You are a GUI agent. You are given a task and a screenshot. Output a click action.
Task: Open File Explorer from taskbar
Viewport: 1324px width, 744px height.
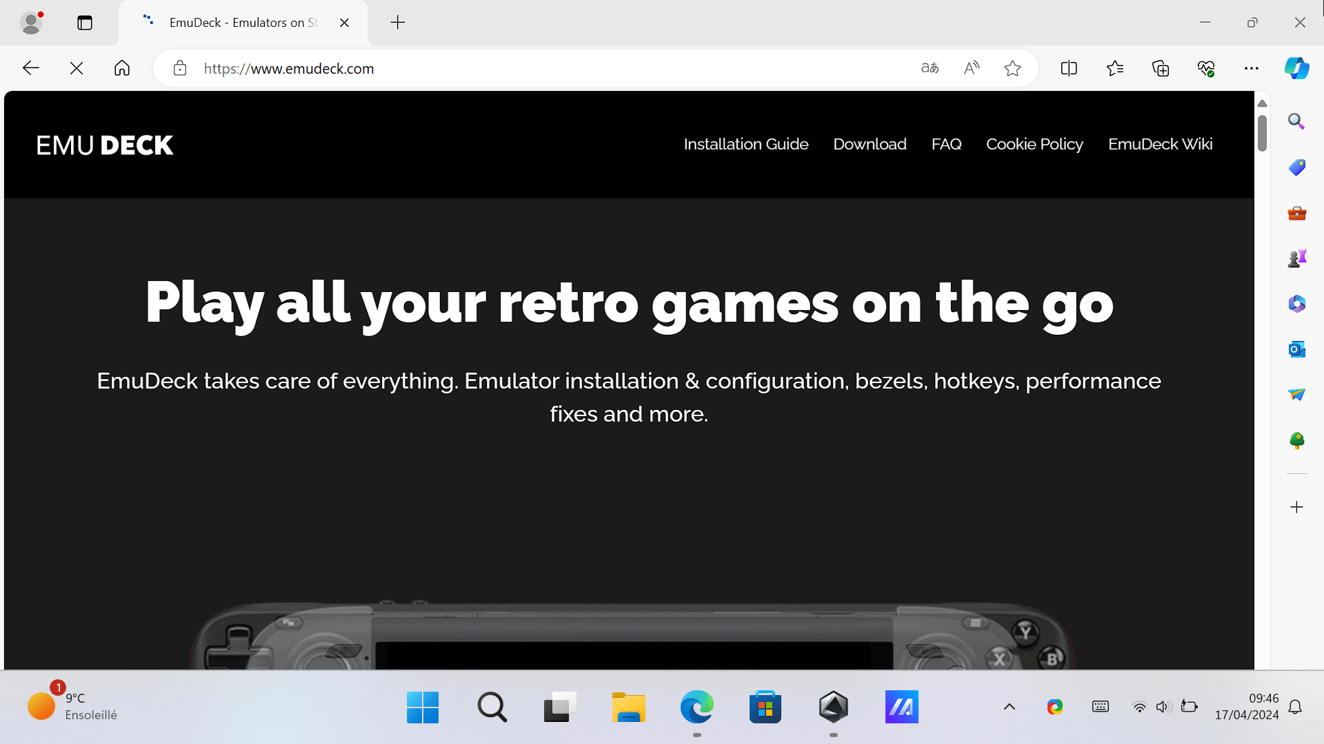tap(628, 707)
